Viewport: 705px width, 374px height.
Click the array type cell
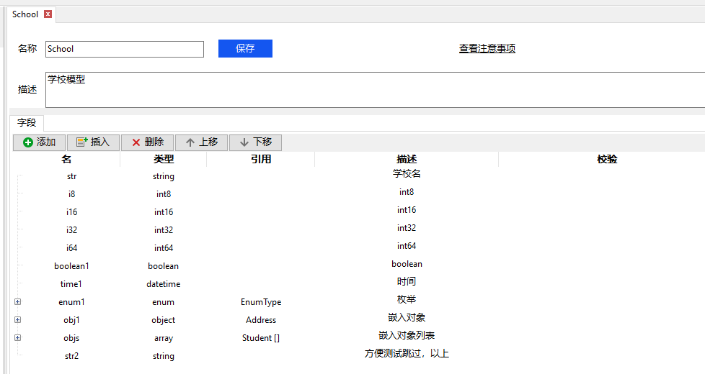[x=163, y=338]
